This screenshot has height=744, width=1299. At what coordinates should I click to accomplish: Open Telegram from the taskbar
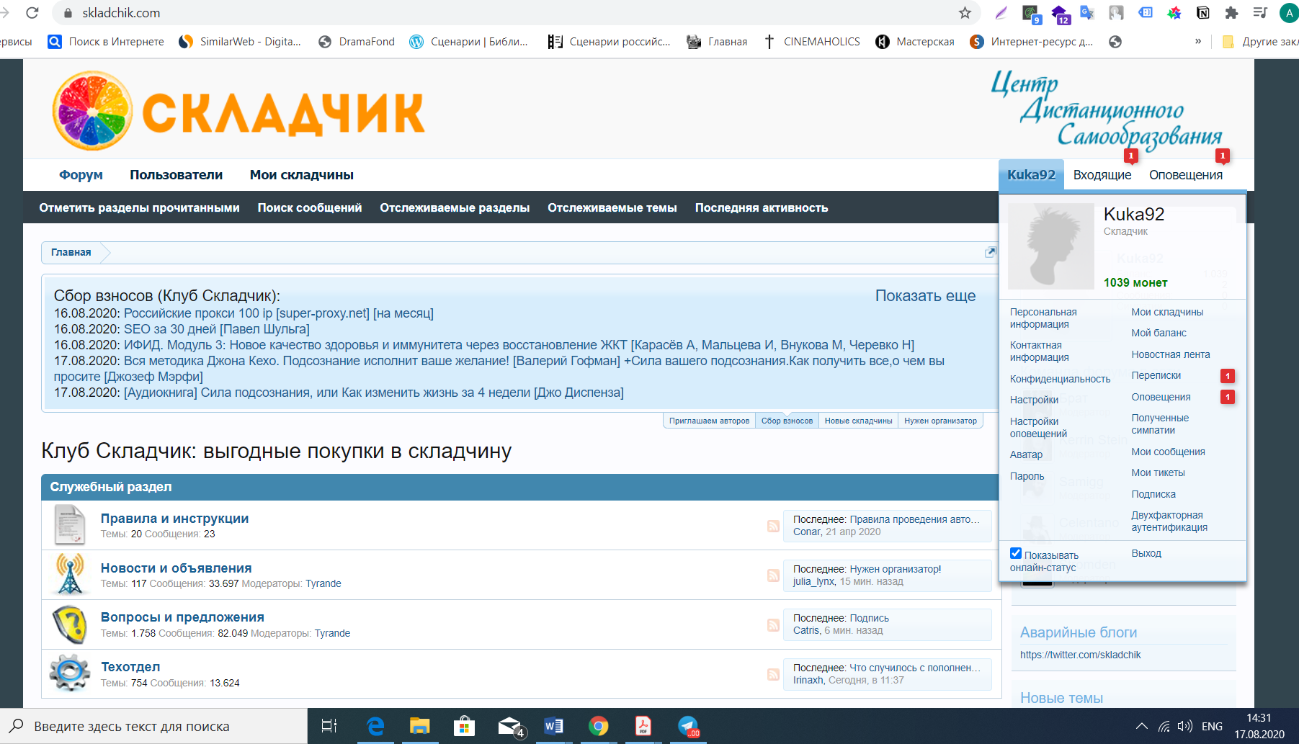pos(688,726)
